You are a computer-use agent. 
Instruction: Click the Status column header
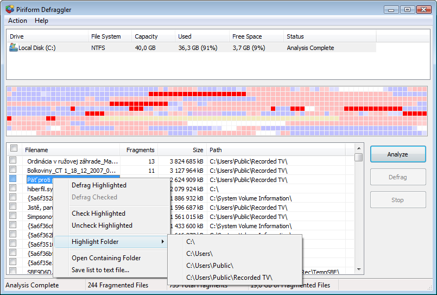click(x=330, y=36)
